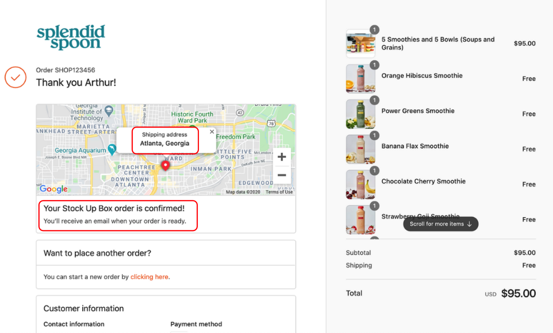Image resolution: width=553 pixels, height=333 pixels.
Task: Click quantity badge on Orange Hibiscus Smoothie
Action: (x=374, y=65)
